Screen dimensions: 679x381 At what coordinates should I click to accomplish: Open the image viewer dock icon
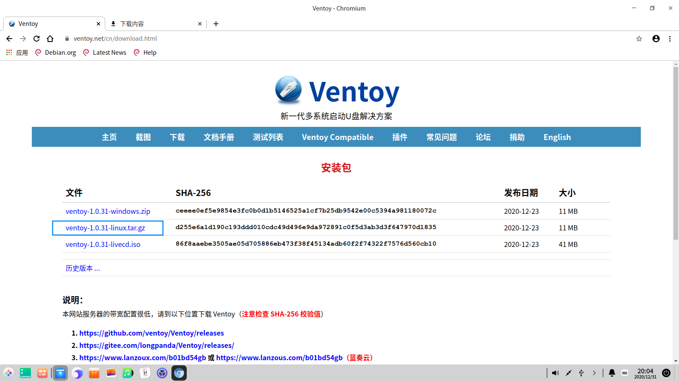[111, 373]
